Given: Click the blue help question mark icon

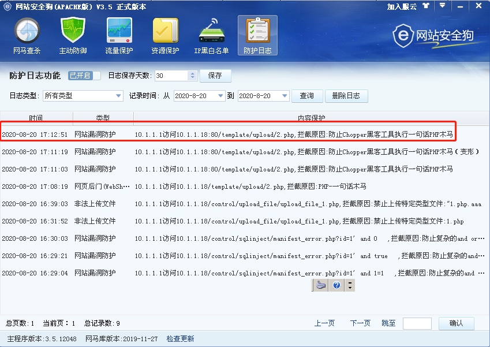Looking at the screenshot, I should tap(336, 285).
